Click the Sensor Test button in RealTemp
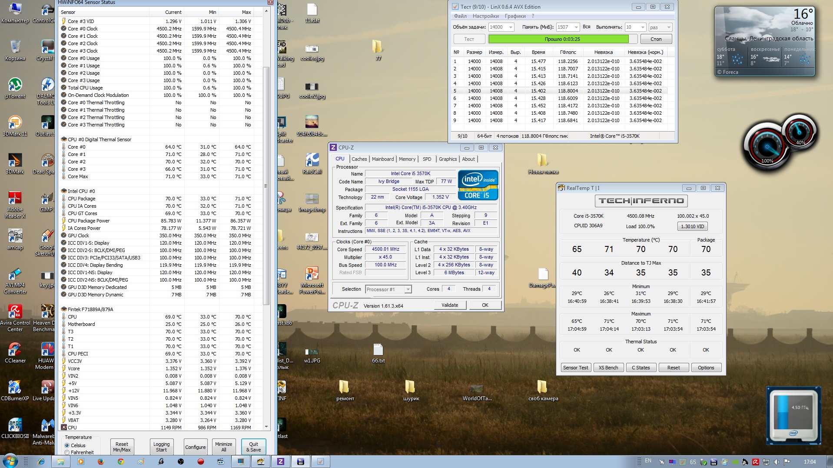This screenshot has height=468, width=833. 575,368
